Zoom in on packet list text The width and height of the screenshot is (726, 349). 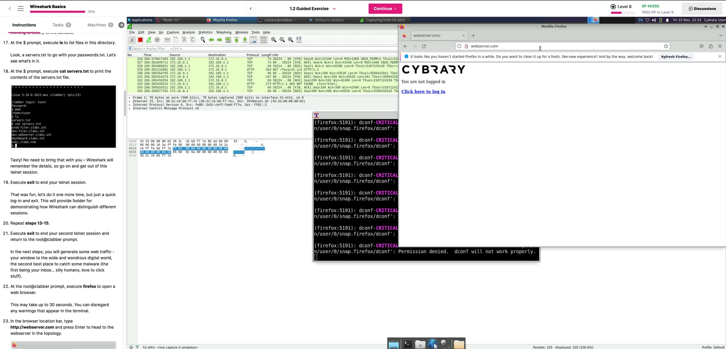pos(274,40)
